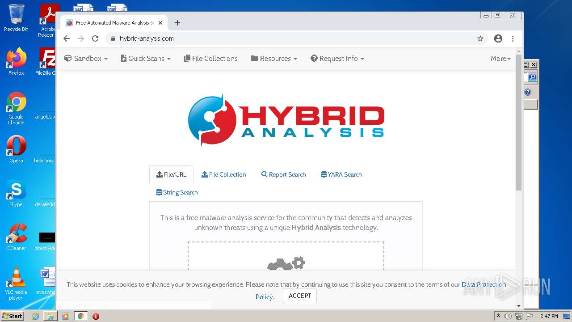Viewport: 572px width, 322px height.
Task: Open the Acrobat Reader desktop shortcut
Action: pyautogui.click(x=47, y=20)
